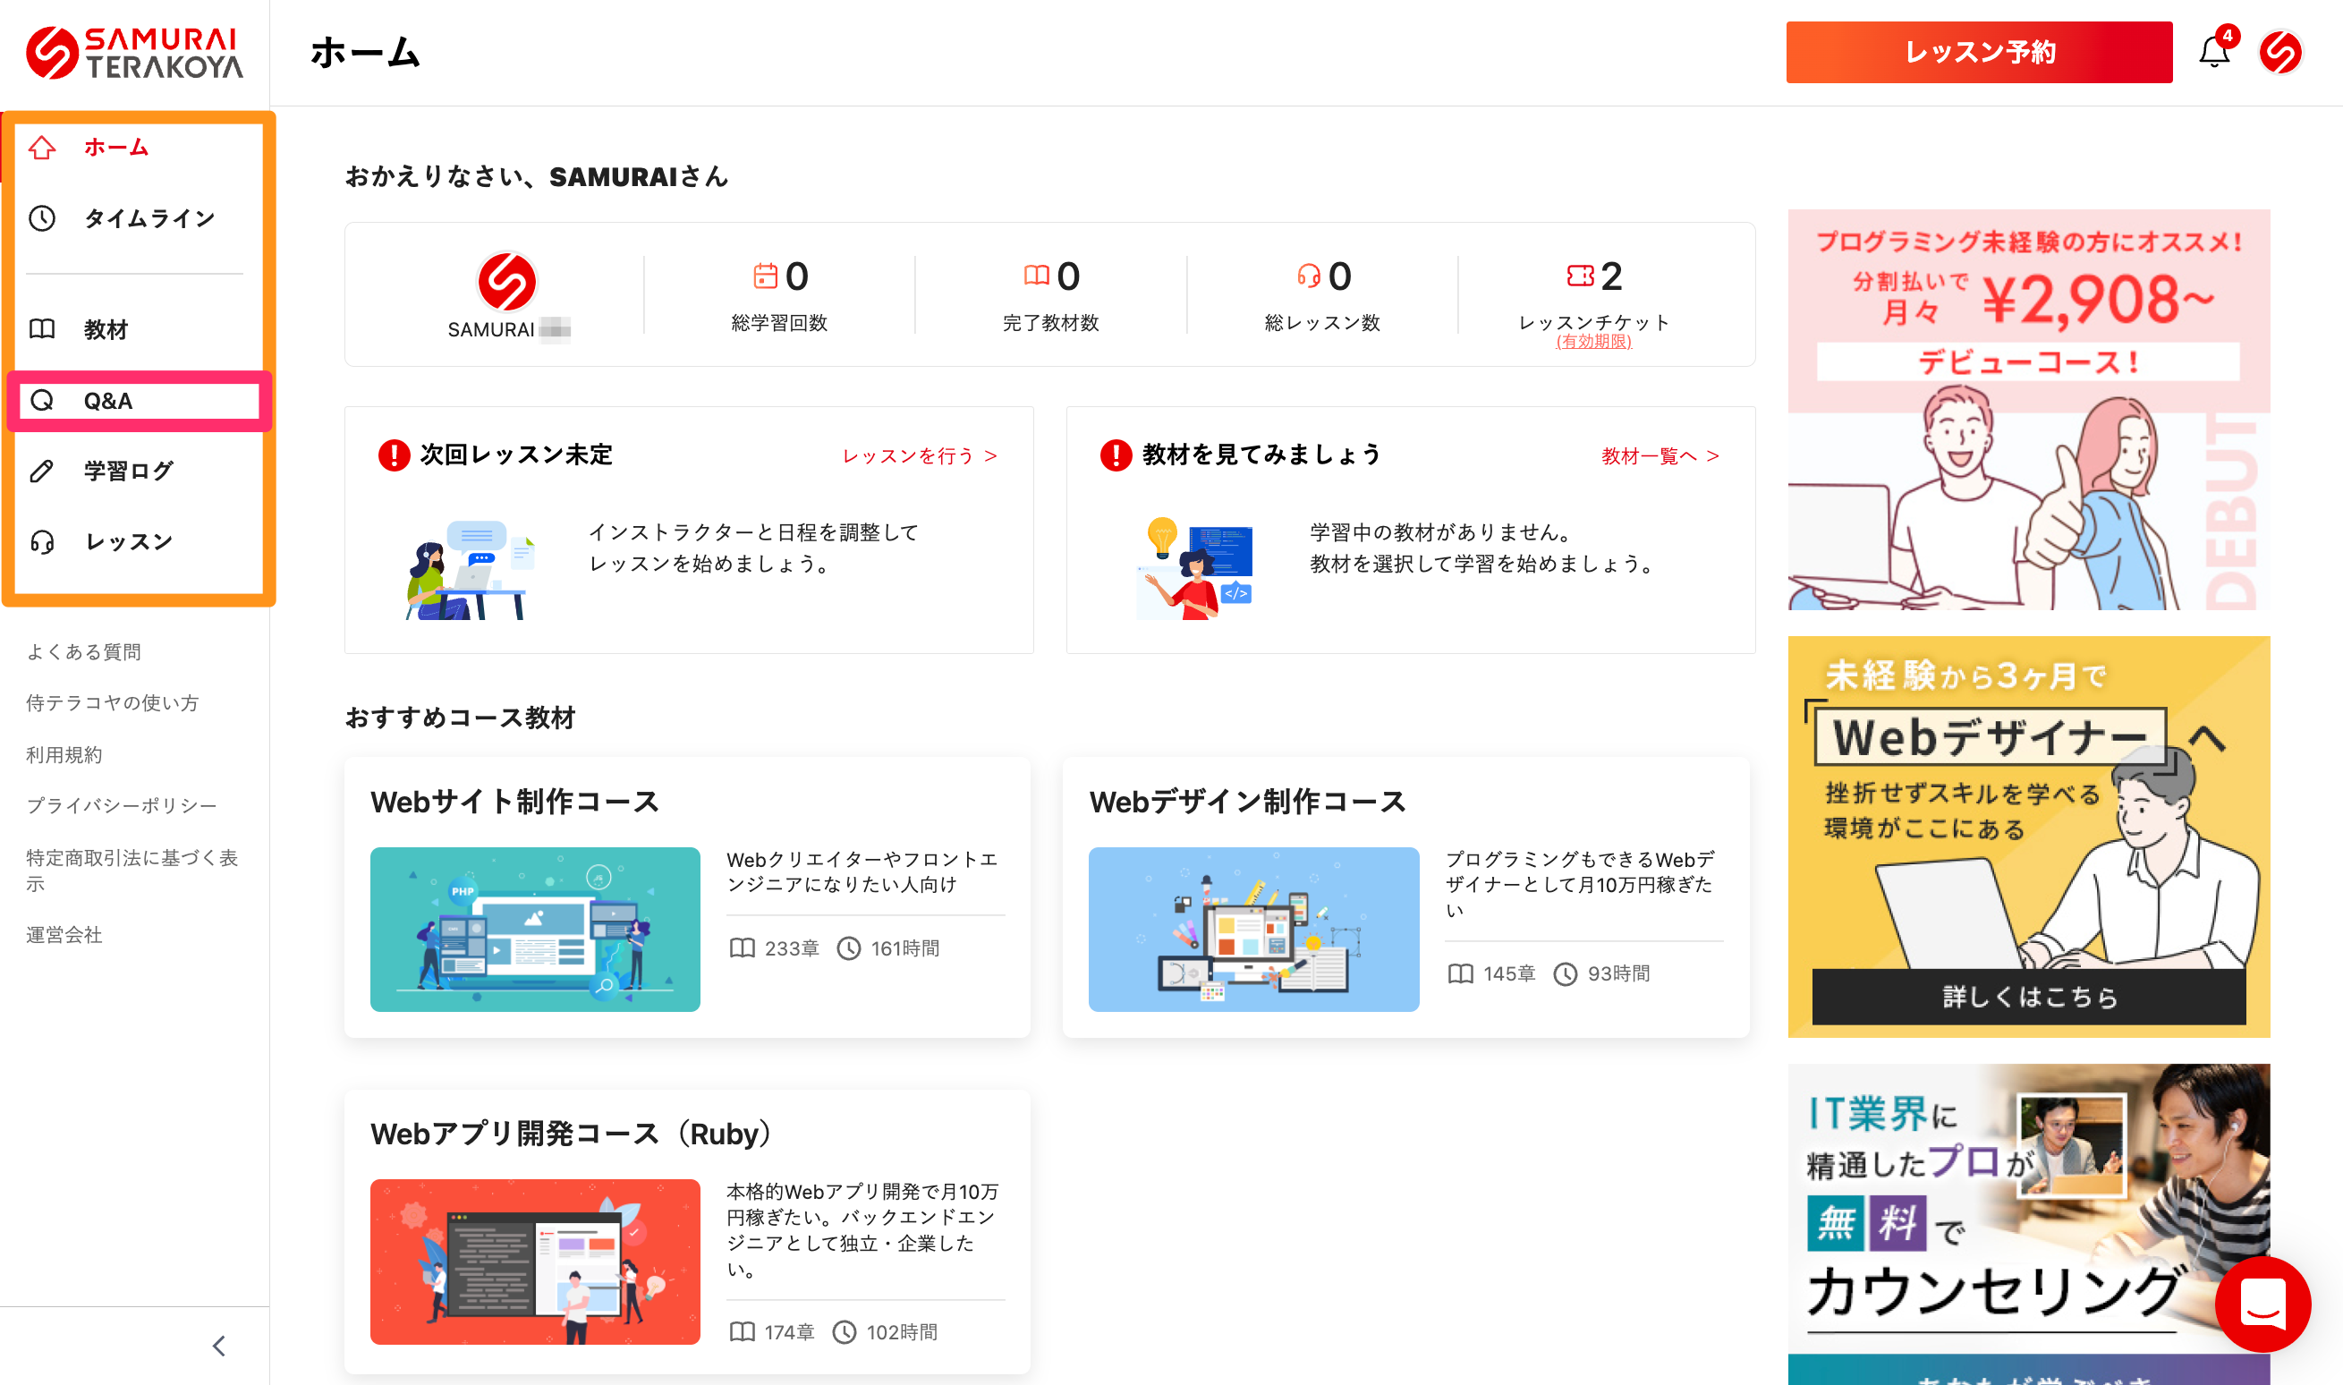Click the SAMURAI TERAKOYA logo
The image size is (2343, 1385).
pyautogui.click(x=134, y=52)
